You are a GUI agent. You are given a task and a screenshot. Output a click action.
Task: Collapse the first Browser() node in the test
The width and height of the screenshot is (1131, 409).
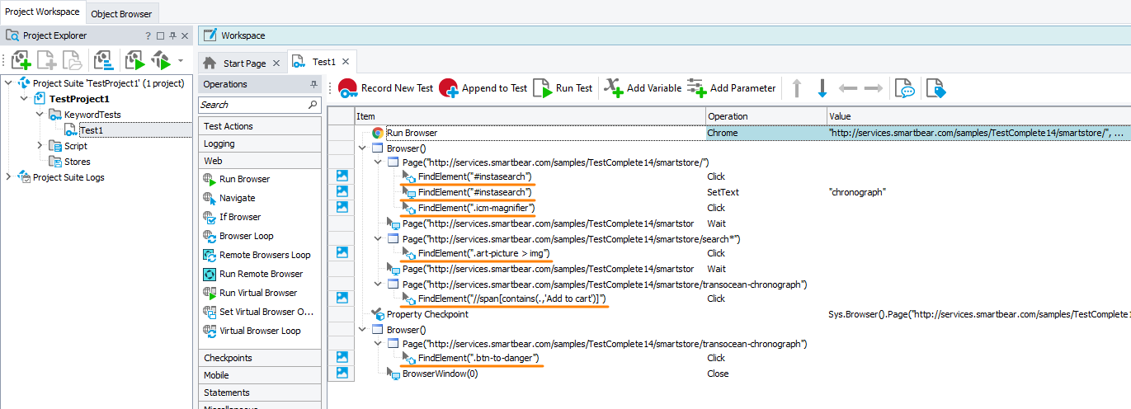pyautogui.click(x=362, y=148)
